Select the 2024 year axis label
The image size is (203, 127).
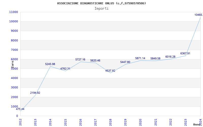click(200, 121)
